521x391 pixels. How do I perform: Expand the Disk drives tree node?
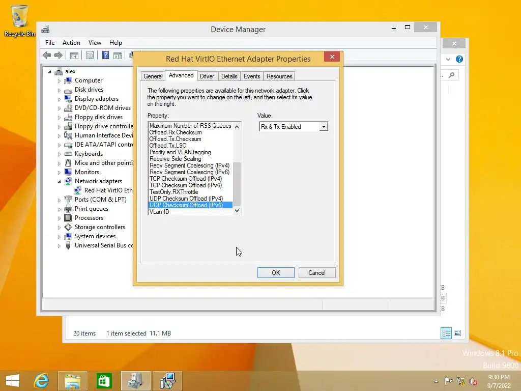point(59,90)
